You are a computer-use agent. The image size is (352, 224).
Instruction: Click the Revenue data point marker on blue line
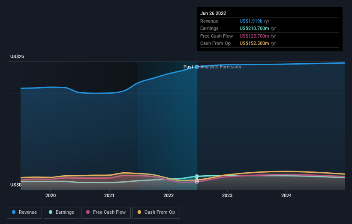197,67
